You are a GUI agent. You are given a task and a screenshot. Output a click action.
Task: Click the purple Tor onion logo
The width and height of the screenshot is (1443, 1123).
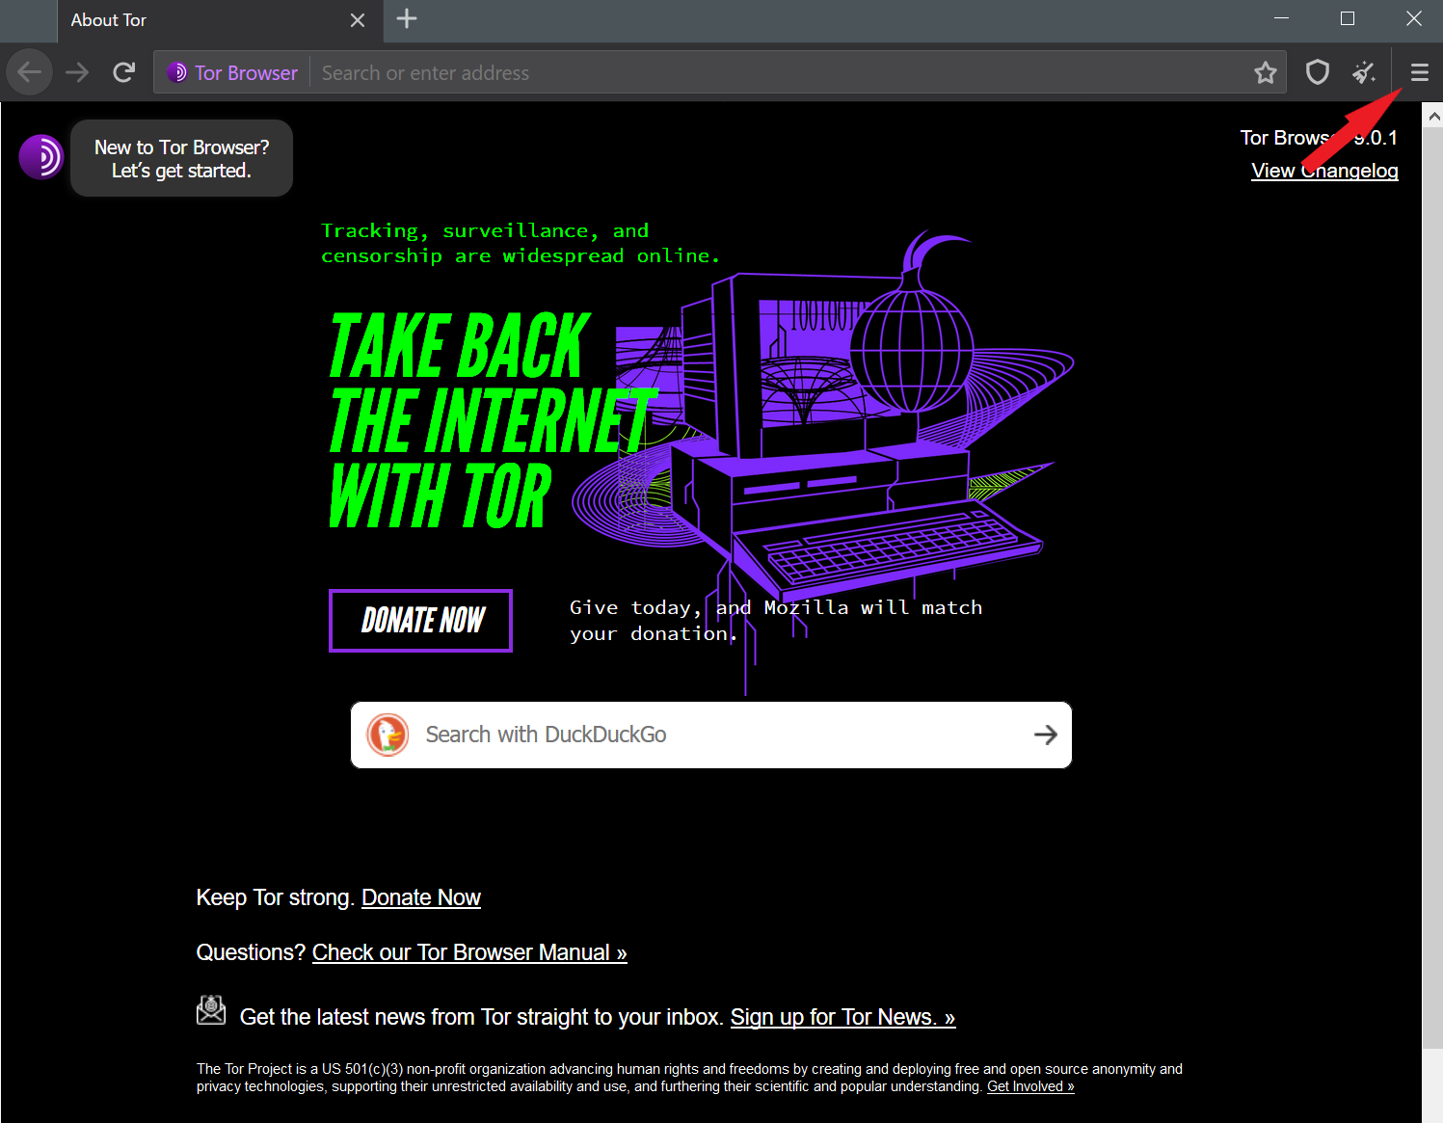tap(40, 156)
